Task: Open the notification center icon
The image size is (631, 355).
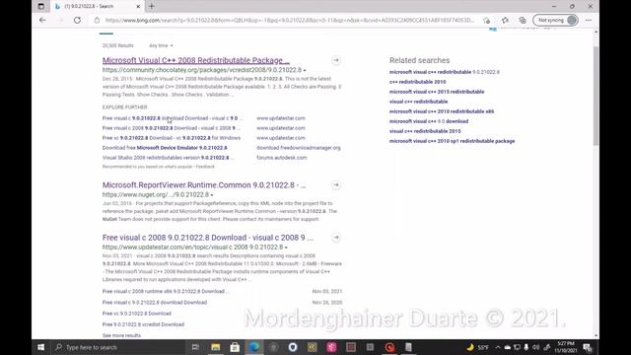Action: click(x=588, y=347)
